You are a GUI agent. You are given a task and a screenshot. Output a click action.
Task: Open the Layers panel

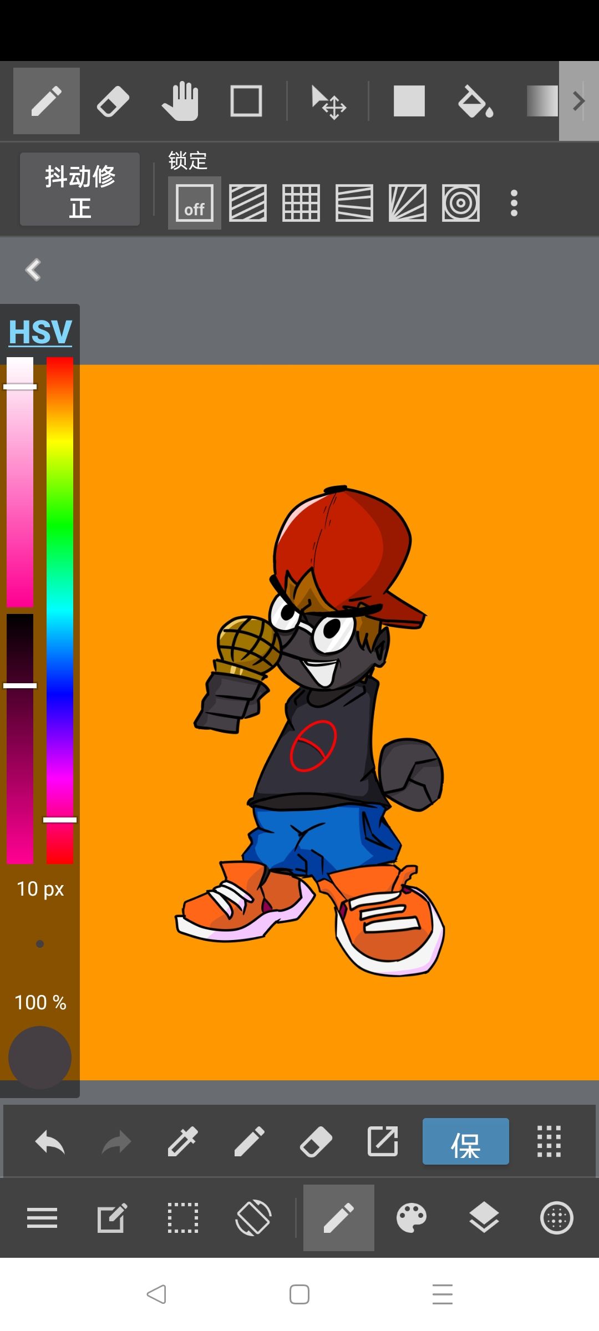tap(484, 1218)
